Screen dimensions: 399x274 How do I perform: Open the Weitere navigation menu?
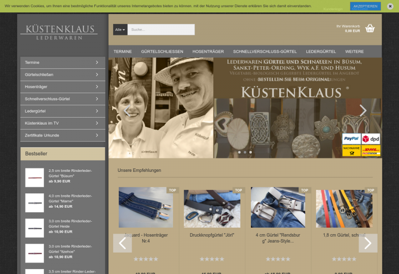(354, 51)
